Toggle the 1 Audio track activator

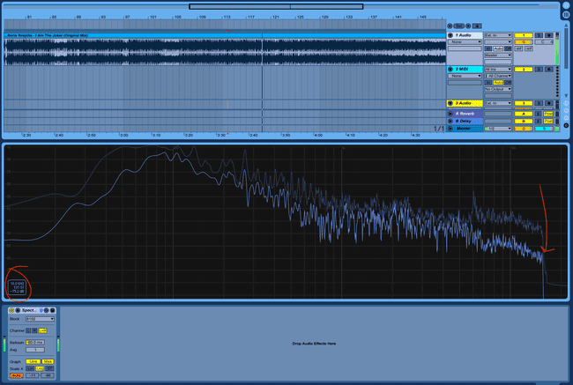[x=524, y=35]
